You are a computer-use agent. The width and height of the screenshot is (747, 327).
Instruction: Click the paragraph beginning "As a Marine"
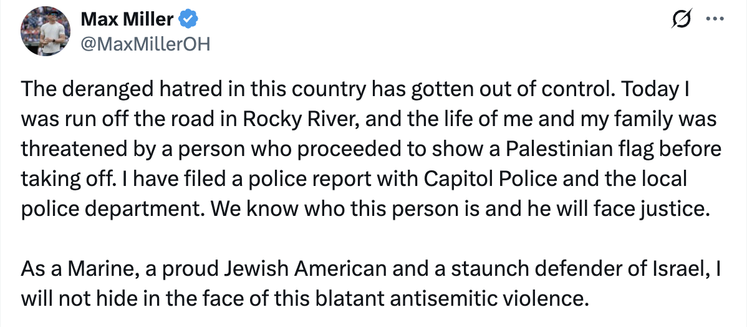(370, 283)
